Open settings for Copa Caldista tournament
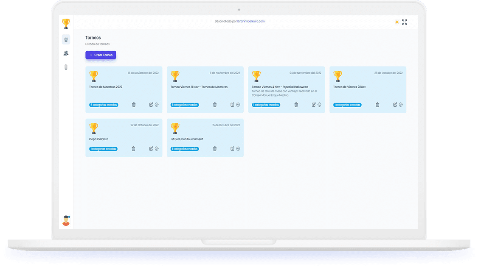The width and height of the screenshot is (478, 267). pos(157,149)
